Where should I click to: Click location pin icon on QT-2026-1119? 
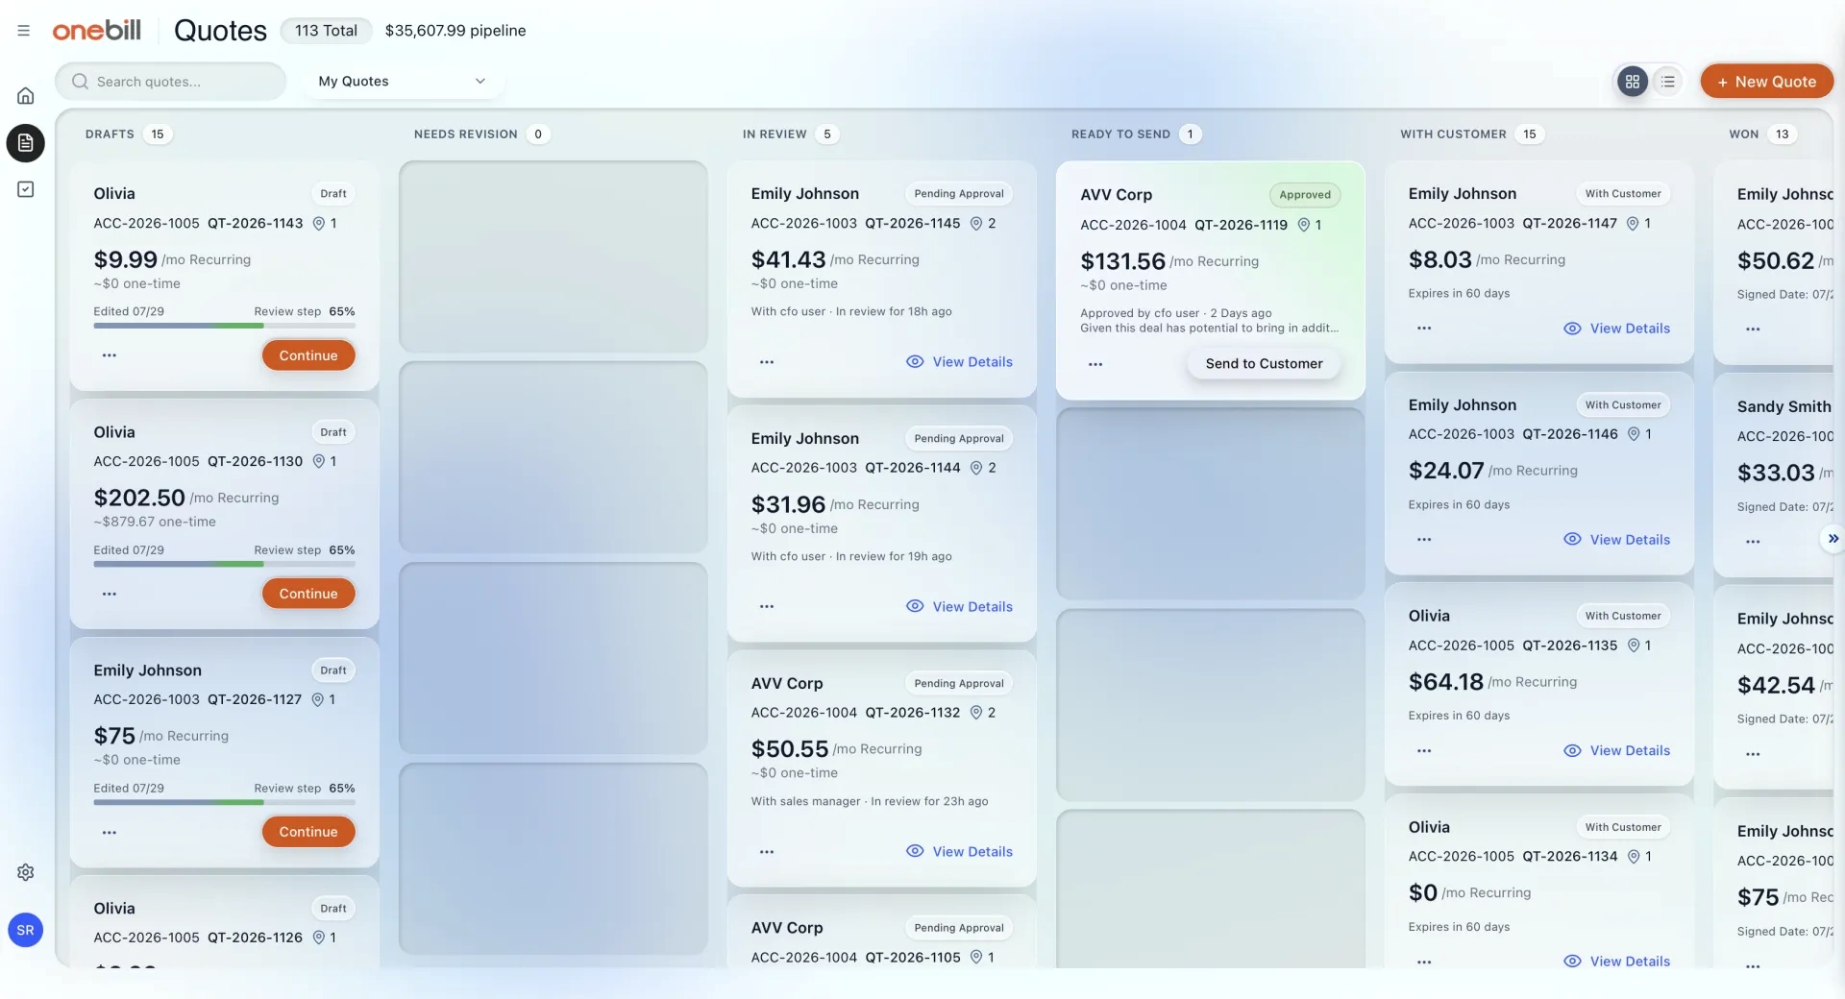point(1304,225)
